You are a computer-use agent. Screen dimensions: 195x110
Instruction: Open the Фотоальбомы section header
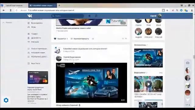click(x=140, y=45)
